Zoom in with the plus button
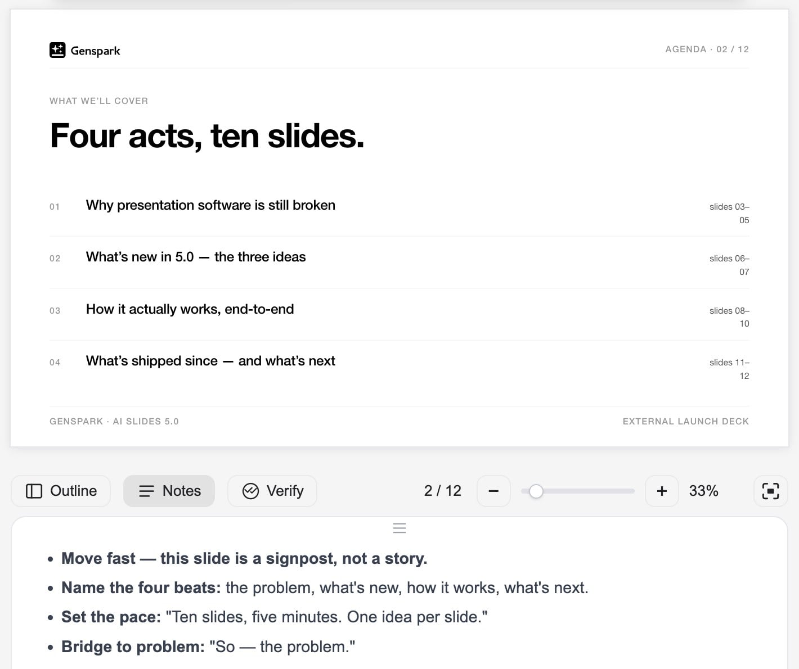Screen dimensions: 799x669 (662, 491)
